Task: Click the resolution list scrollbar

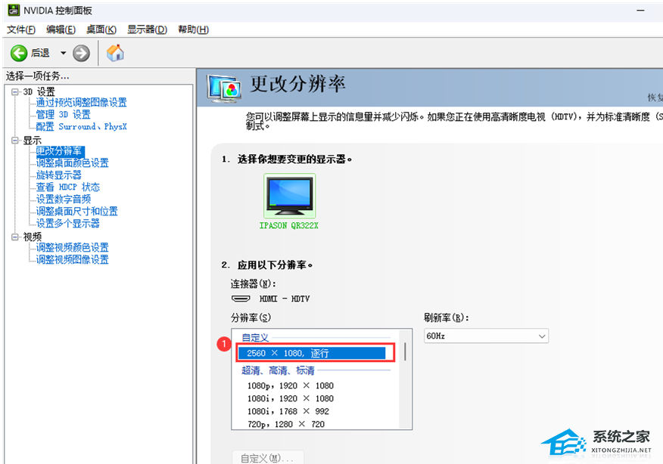Action: tap(403, 351)
